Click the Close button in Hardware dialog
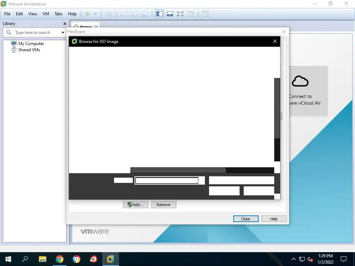355x266 pixels. 246,219
